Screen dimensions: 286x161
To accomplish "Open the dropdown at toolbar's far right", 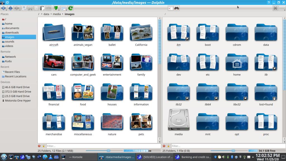I will [x=282, y=8].
